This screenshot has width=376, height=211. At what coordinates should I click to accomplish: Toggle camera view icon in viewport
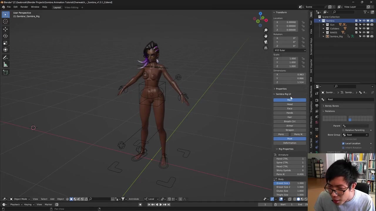tap(266, 42)
